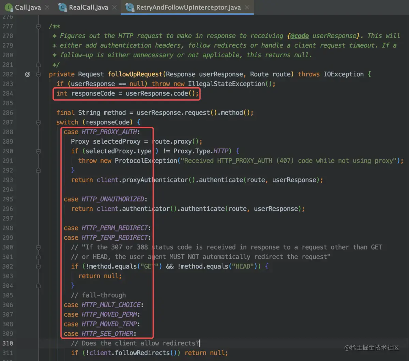Click the class icon on RealCall.java tab
This screenshot has height=361, width=409.
click(x=62, y=7)
